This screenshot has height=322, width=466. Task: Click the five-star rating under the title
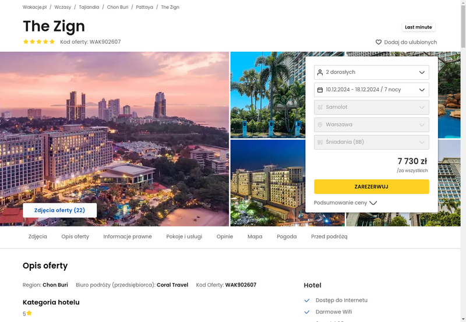(39, 41)
